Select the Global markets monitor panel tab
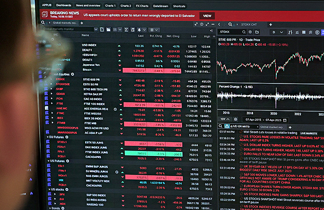The width and height of the screenshot is (324, 210). coord(64,23)
